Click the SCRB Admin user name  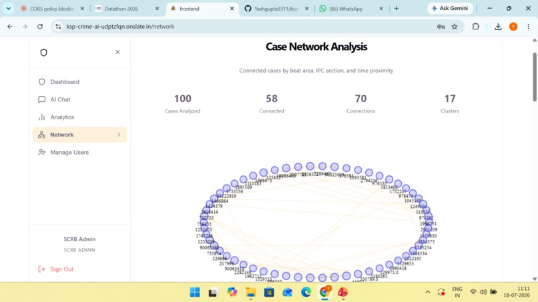(x=79, y=239)
